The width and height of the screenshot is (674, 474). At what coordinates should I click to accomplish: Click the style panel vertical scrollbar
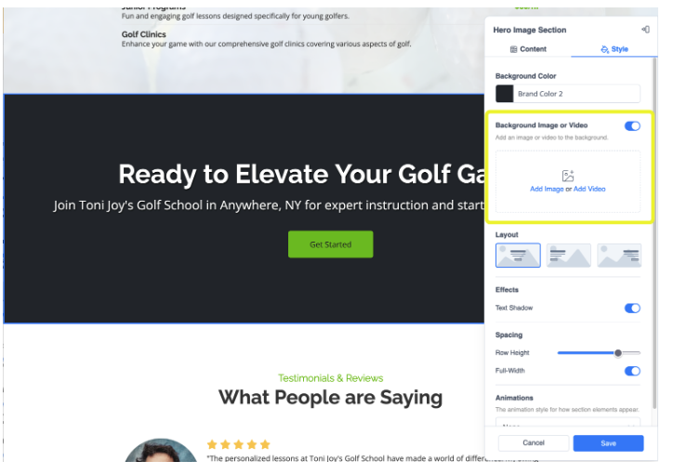654,232
